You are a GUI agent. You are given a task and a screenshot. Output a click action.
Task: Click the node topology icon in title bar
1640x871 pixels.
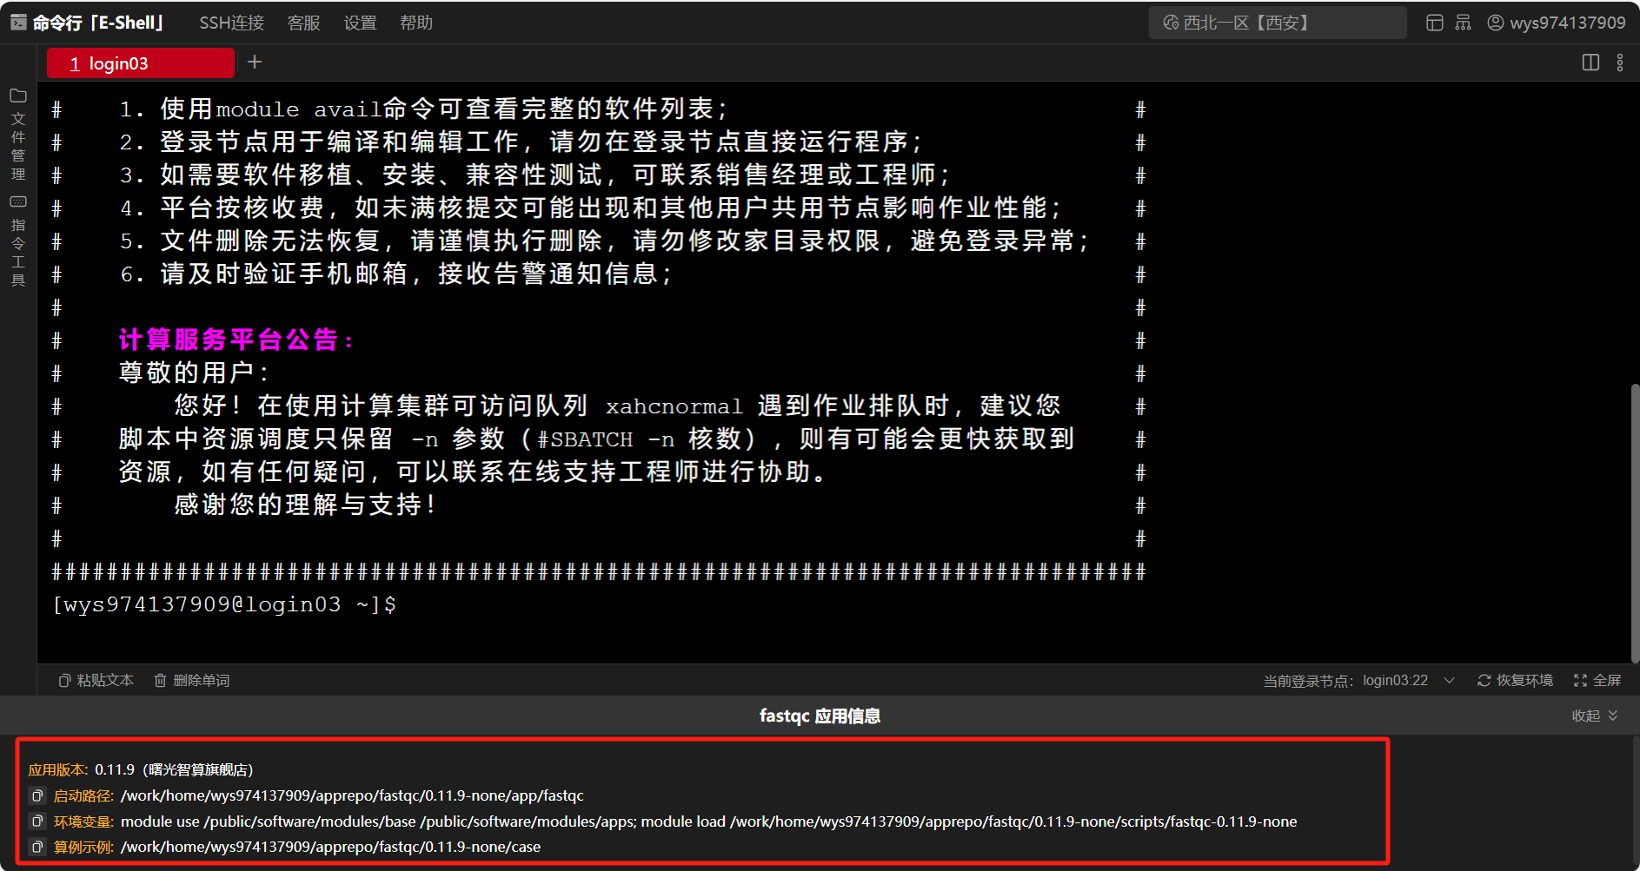coord(1463,22)
